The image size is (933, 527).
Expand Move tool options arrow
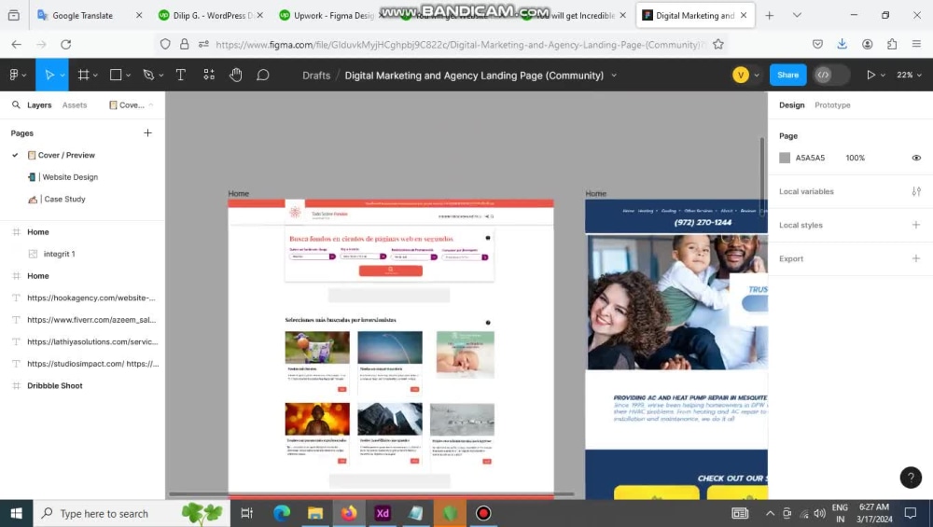pyautogui.click(x=63, y=76)
